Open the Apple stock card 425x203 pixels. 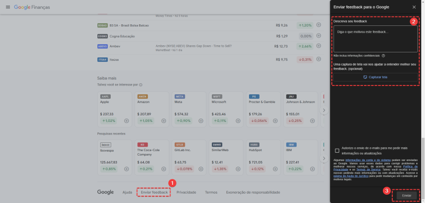tap(115, 109)
